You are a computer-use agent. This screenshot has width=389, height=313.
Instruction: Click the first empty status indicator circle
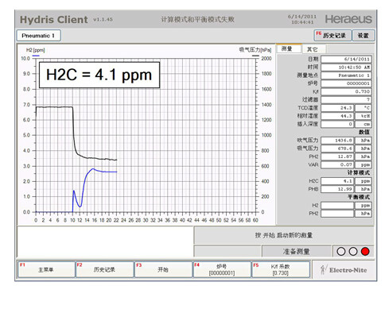(341, 251)
